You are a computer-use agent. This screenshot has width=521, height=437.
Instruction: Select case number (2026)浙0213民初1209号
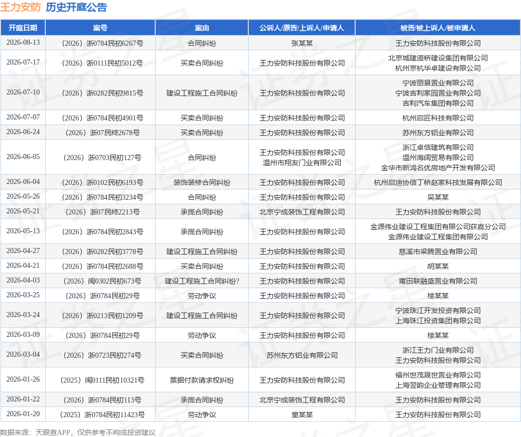tap(103, 316)
